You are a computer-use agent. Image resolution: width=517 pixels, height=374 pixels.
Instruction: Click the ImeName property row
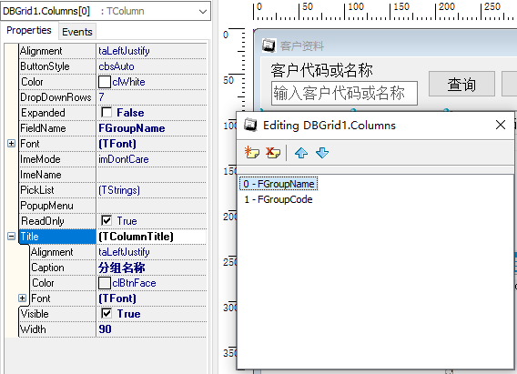[113, 175]
